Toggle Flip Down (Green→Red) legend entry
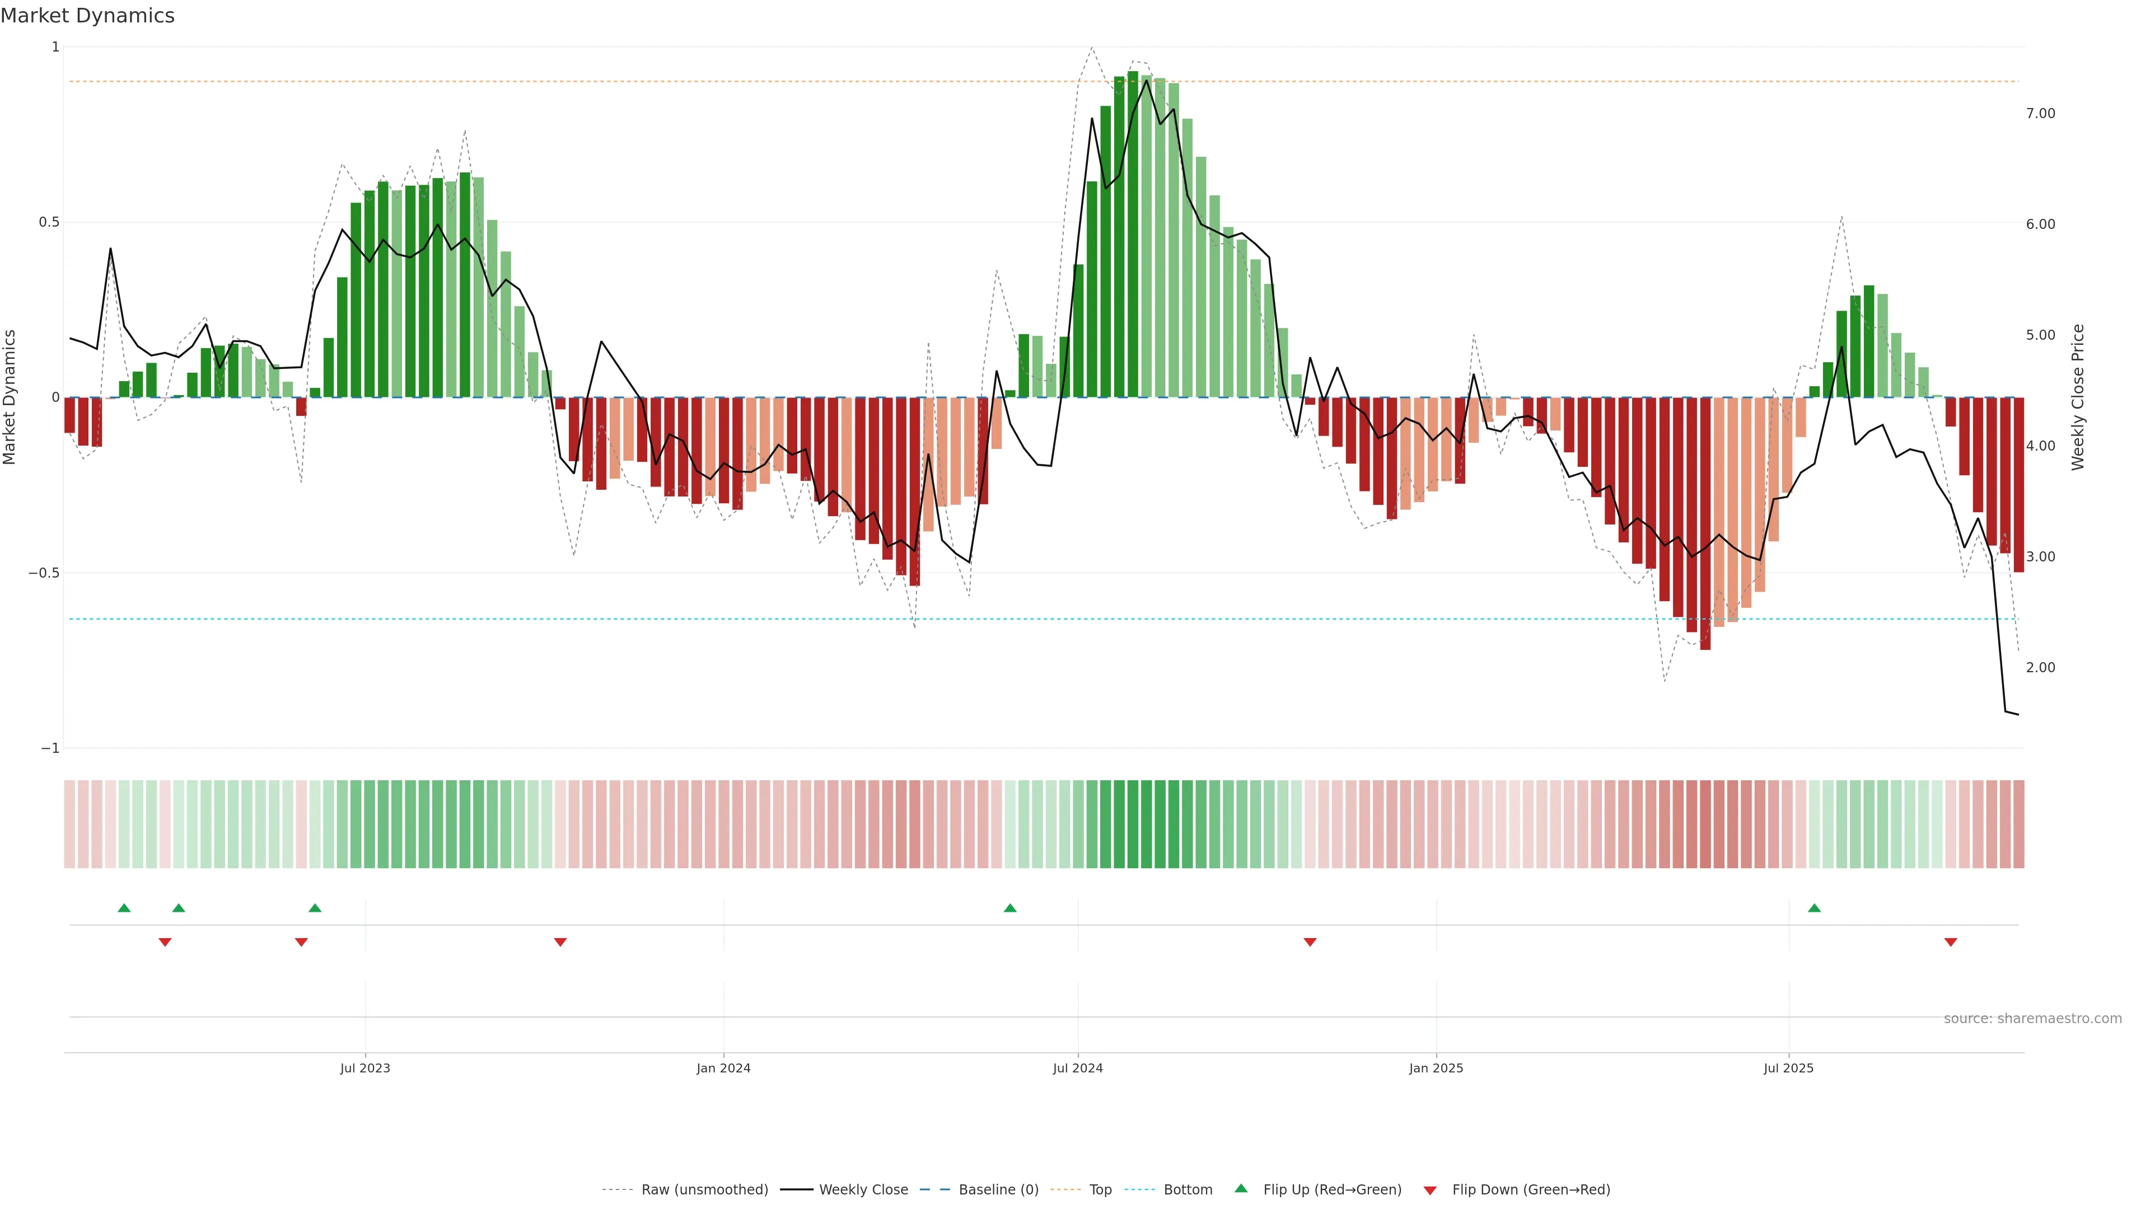The height and width of the screenshot is (1209, 2150). tap(1531, 1190)
